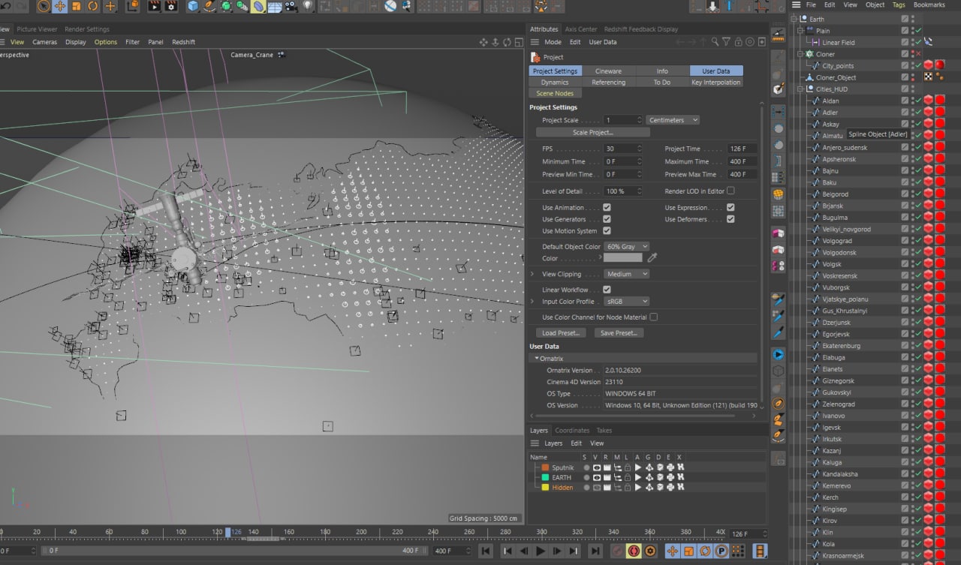Click the Load Preset button

click(x=562, y=333)
